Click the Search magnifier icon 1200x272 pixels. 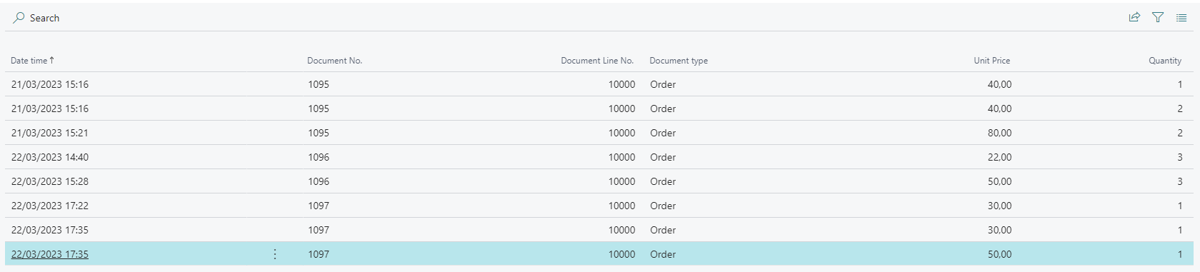(19, 18)
